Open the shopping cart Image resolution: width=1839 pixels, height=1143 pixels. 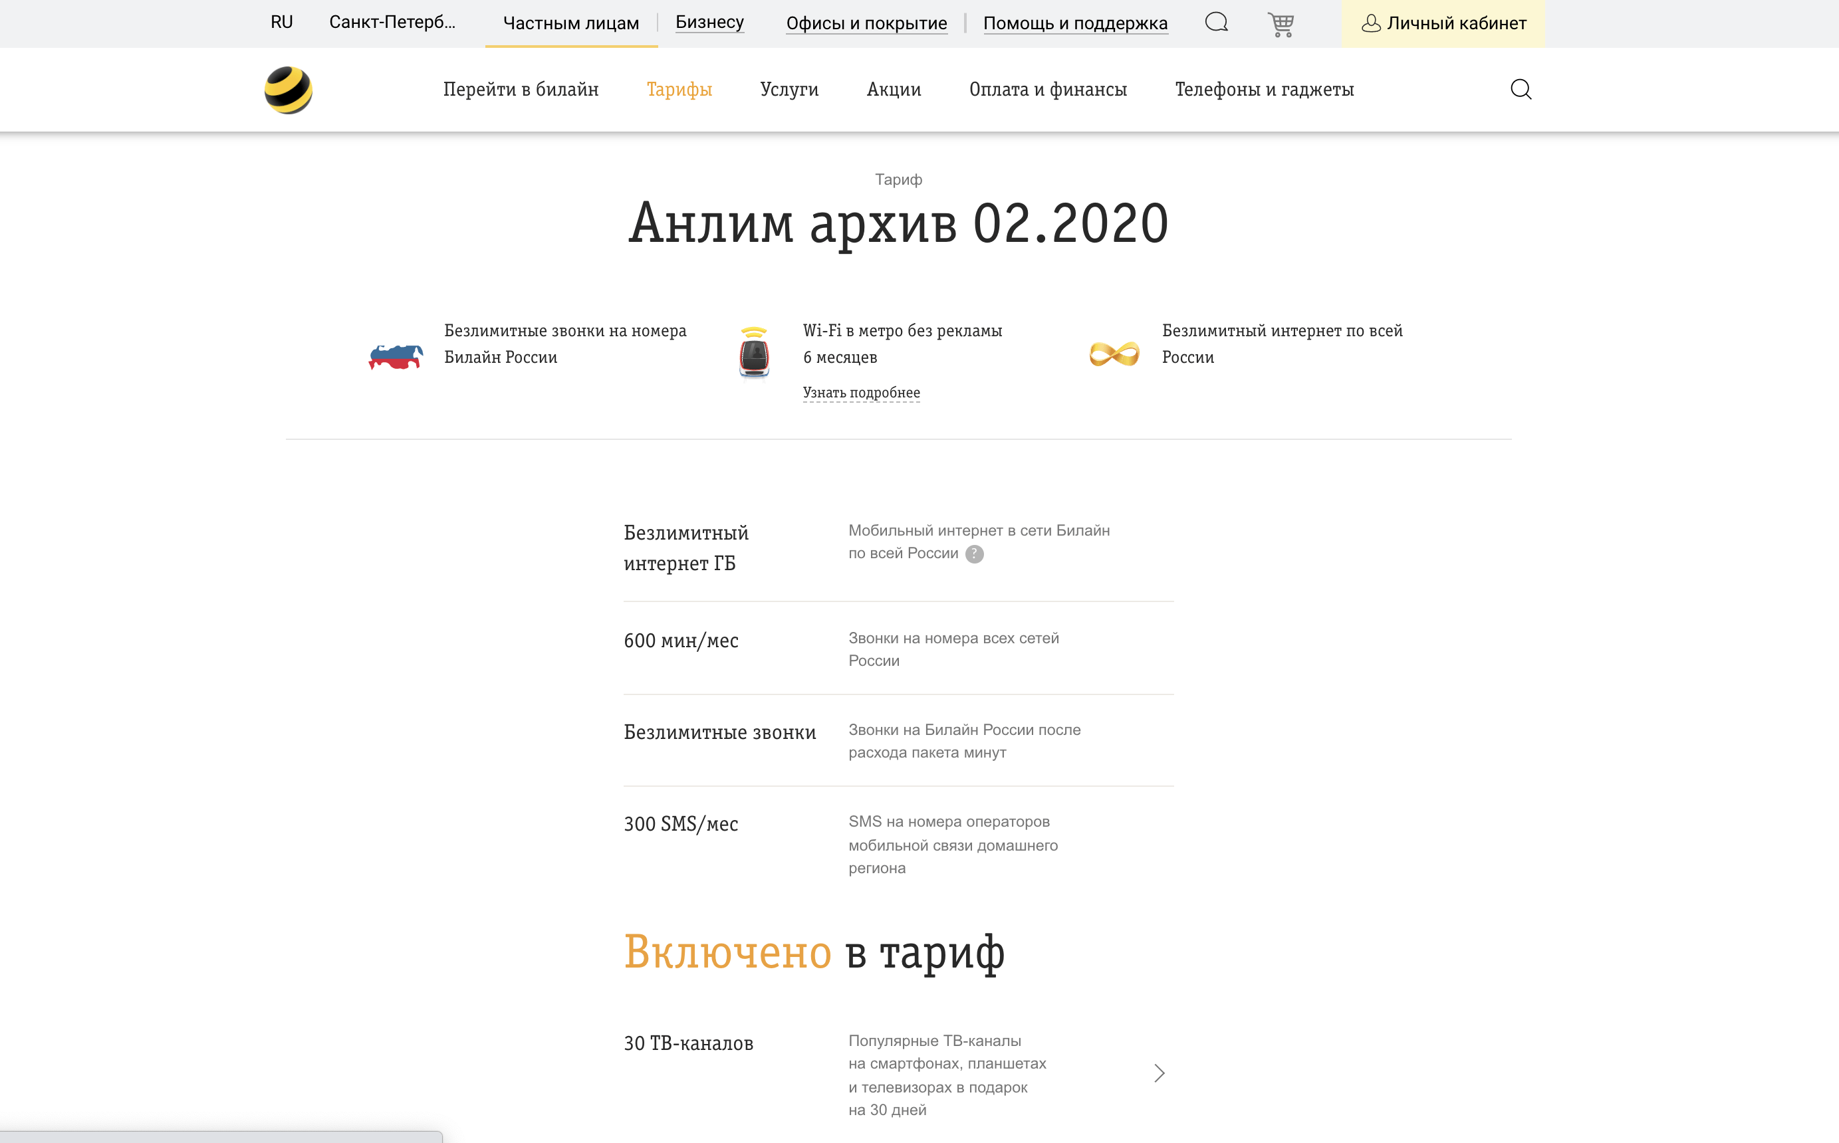[1282, 23]
